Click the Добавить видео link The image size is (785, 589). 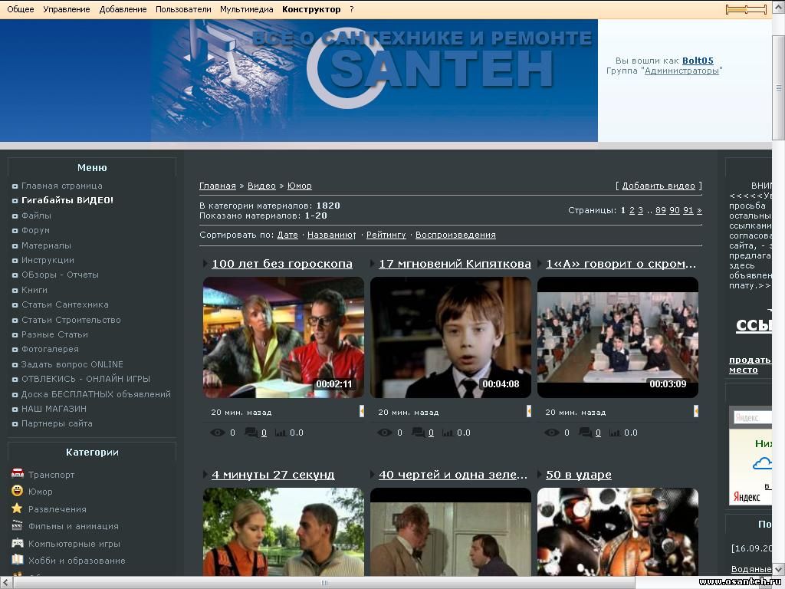pos(659,186)
